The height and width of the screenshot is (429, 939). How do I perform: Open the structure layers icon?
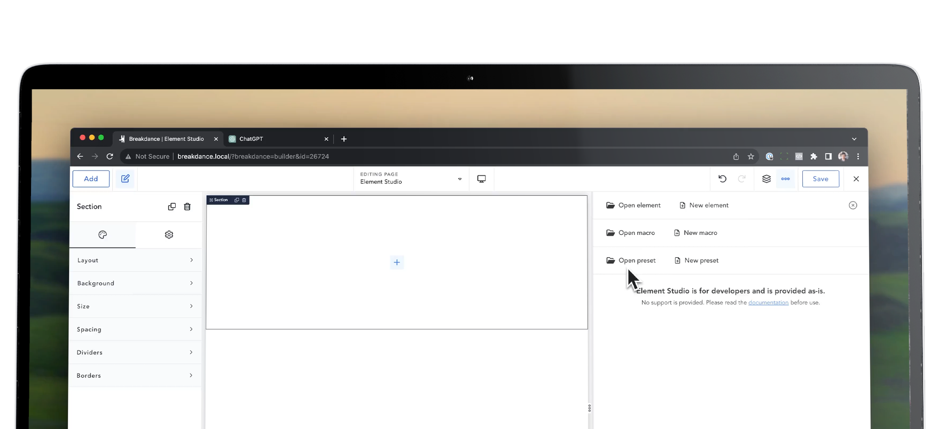(x=766, y=179)
